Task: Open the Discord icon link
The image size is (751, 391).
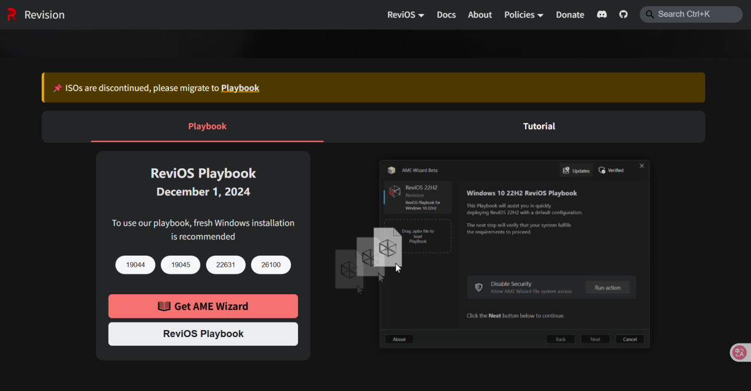Action: [x=602, y=14]
